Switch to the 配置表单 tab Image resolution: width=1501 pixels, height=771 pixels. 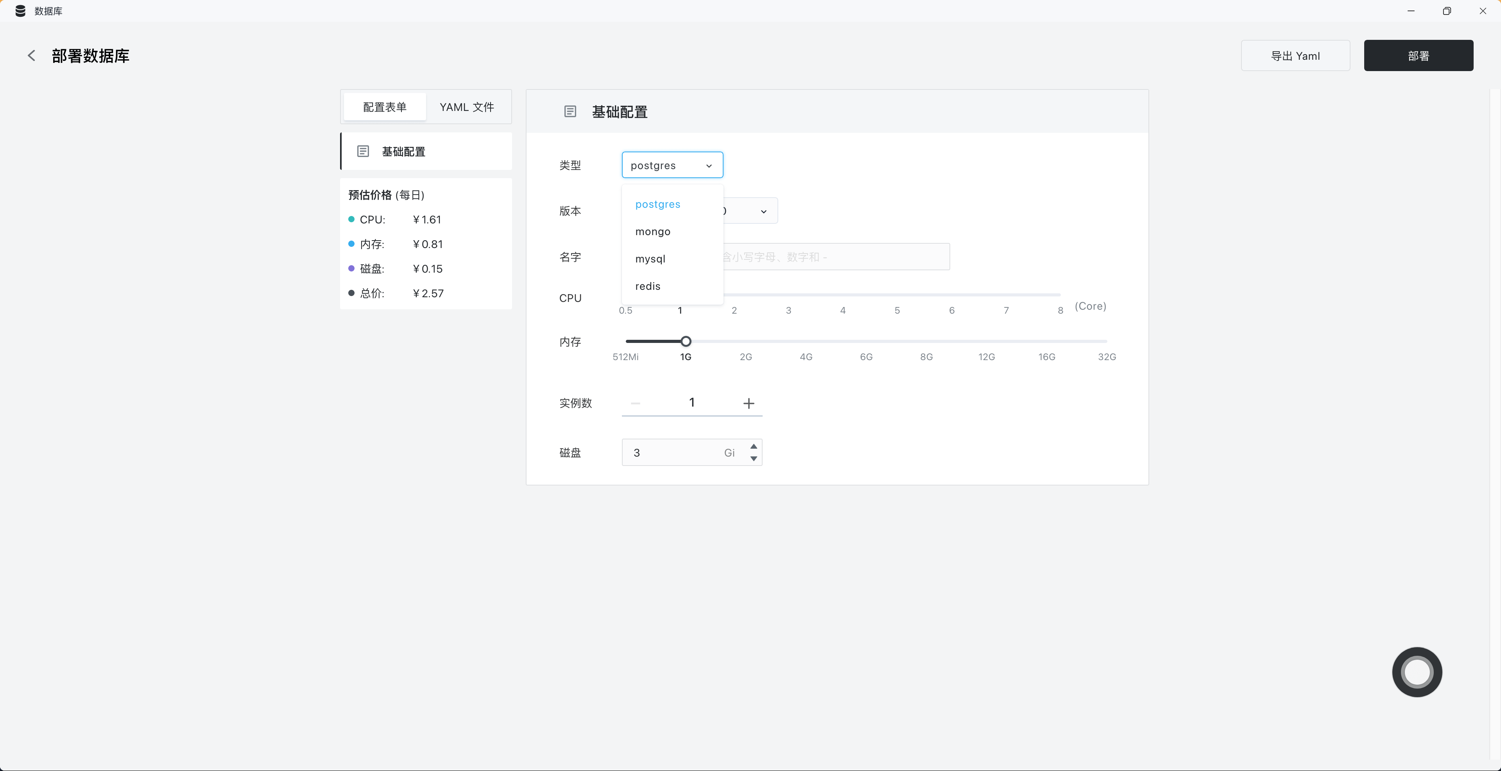pyautogui.click(x=385, y=107)
